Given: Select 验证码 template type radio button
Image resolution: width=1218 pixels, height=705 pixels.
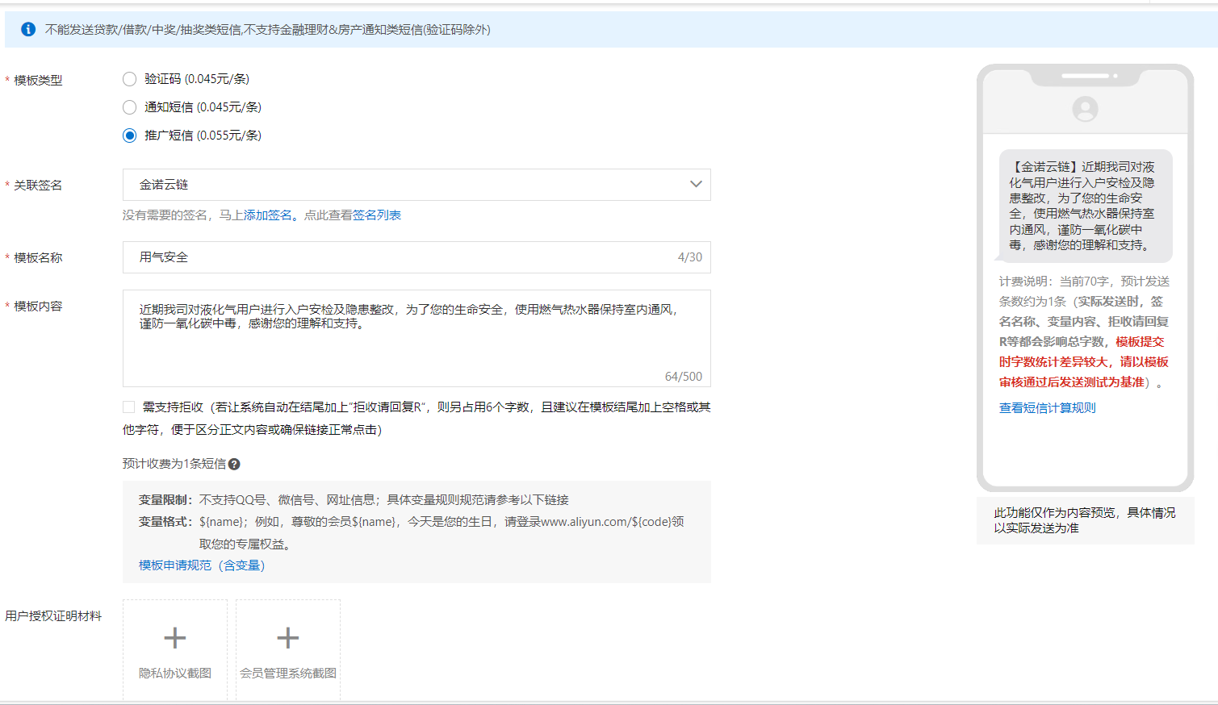Looking at the screenshot, I should tap(129, 79).
